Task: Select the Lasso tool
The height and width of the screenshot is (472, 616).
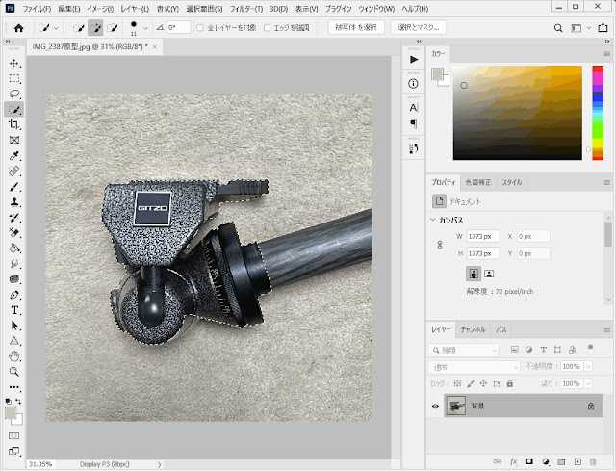Action: pos(14,94)
